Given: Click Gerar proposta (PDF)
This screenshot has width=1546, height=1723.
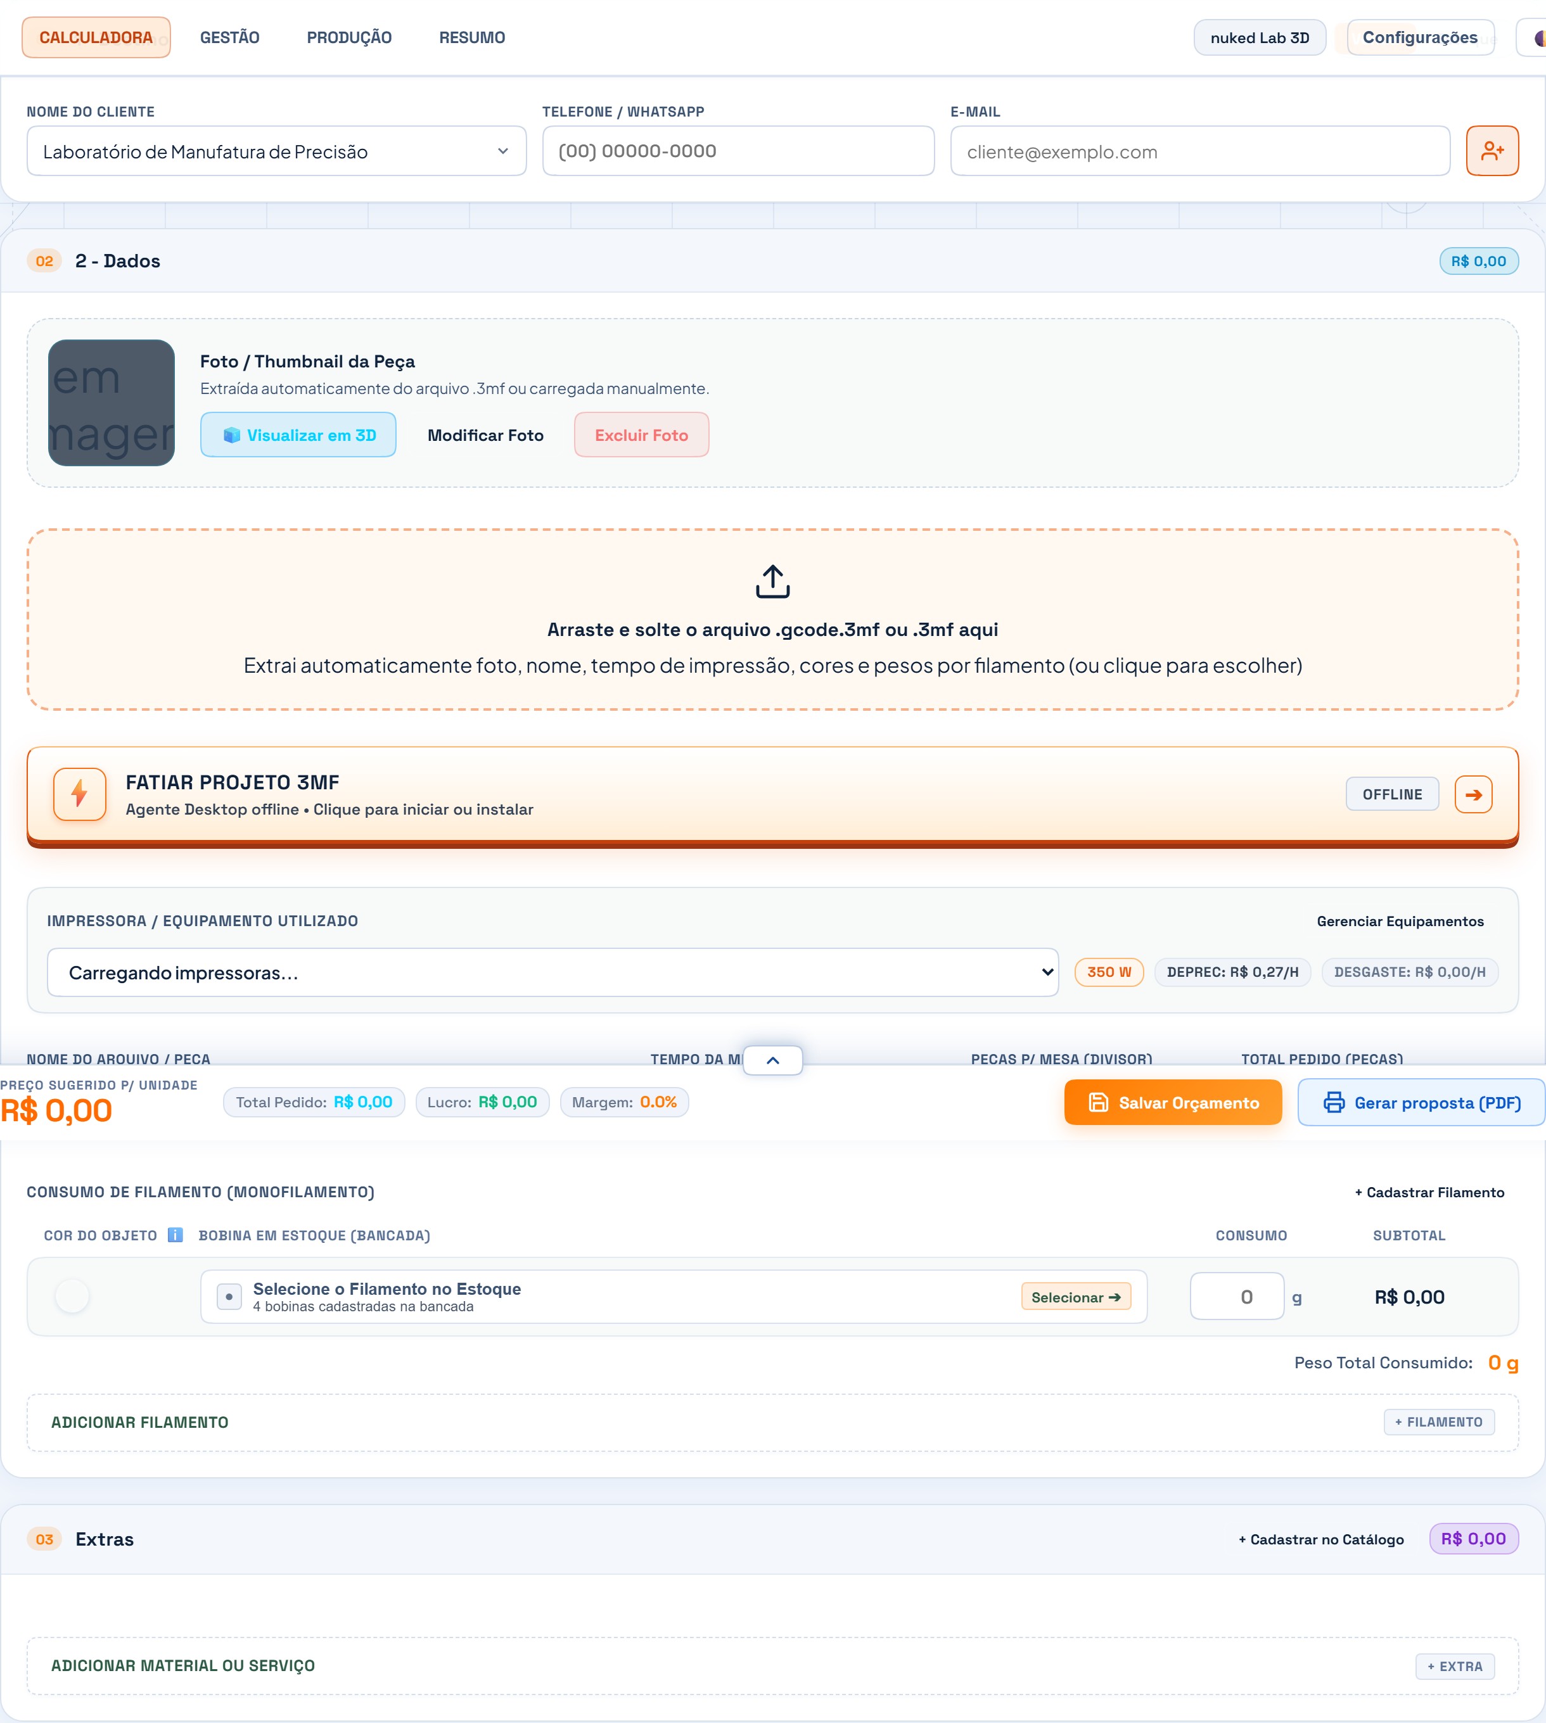Looking at the screenshot, I should [x=1421, y=1102].
